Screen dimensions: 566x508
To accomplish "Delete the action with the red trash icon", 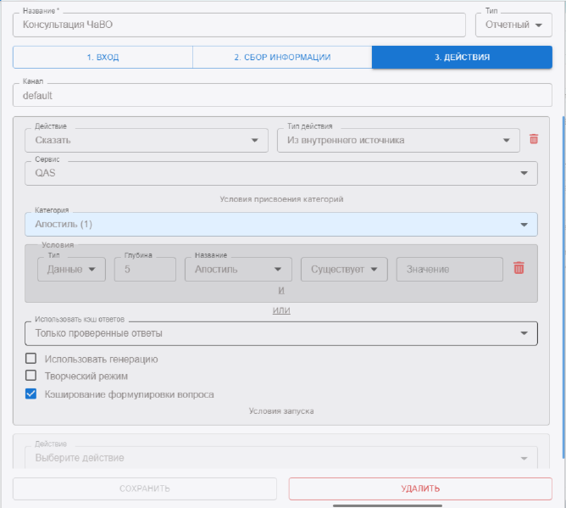I will (534, 139).
